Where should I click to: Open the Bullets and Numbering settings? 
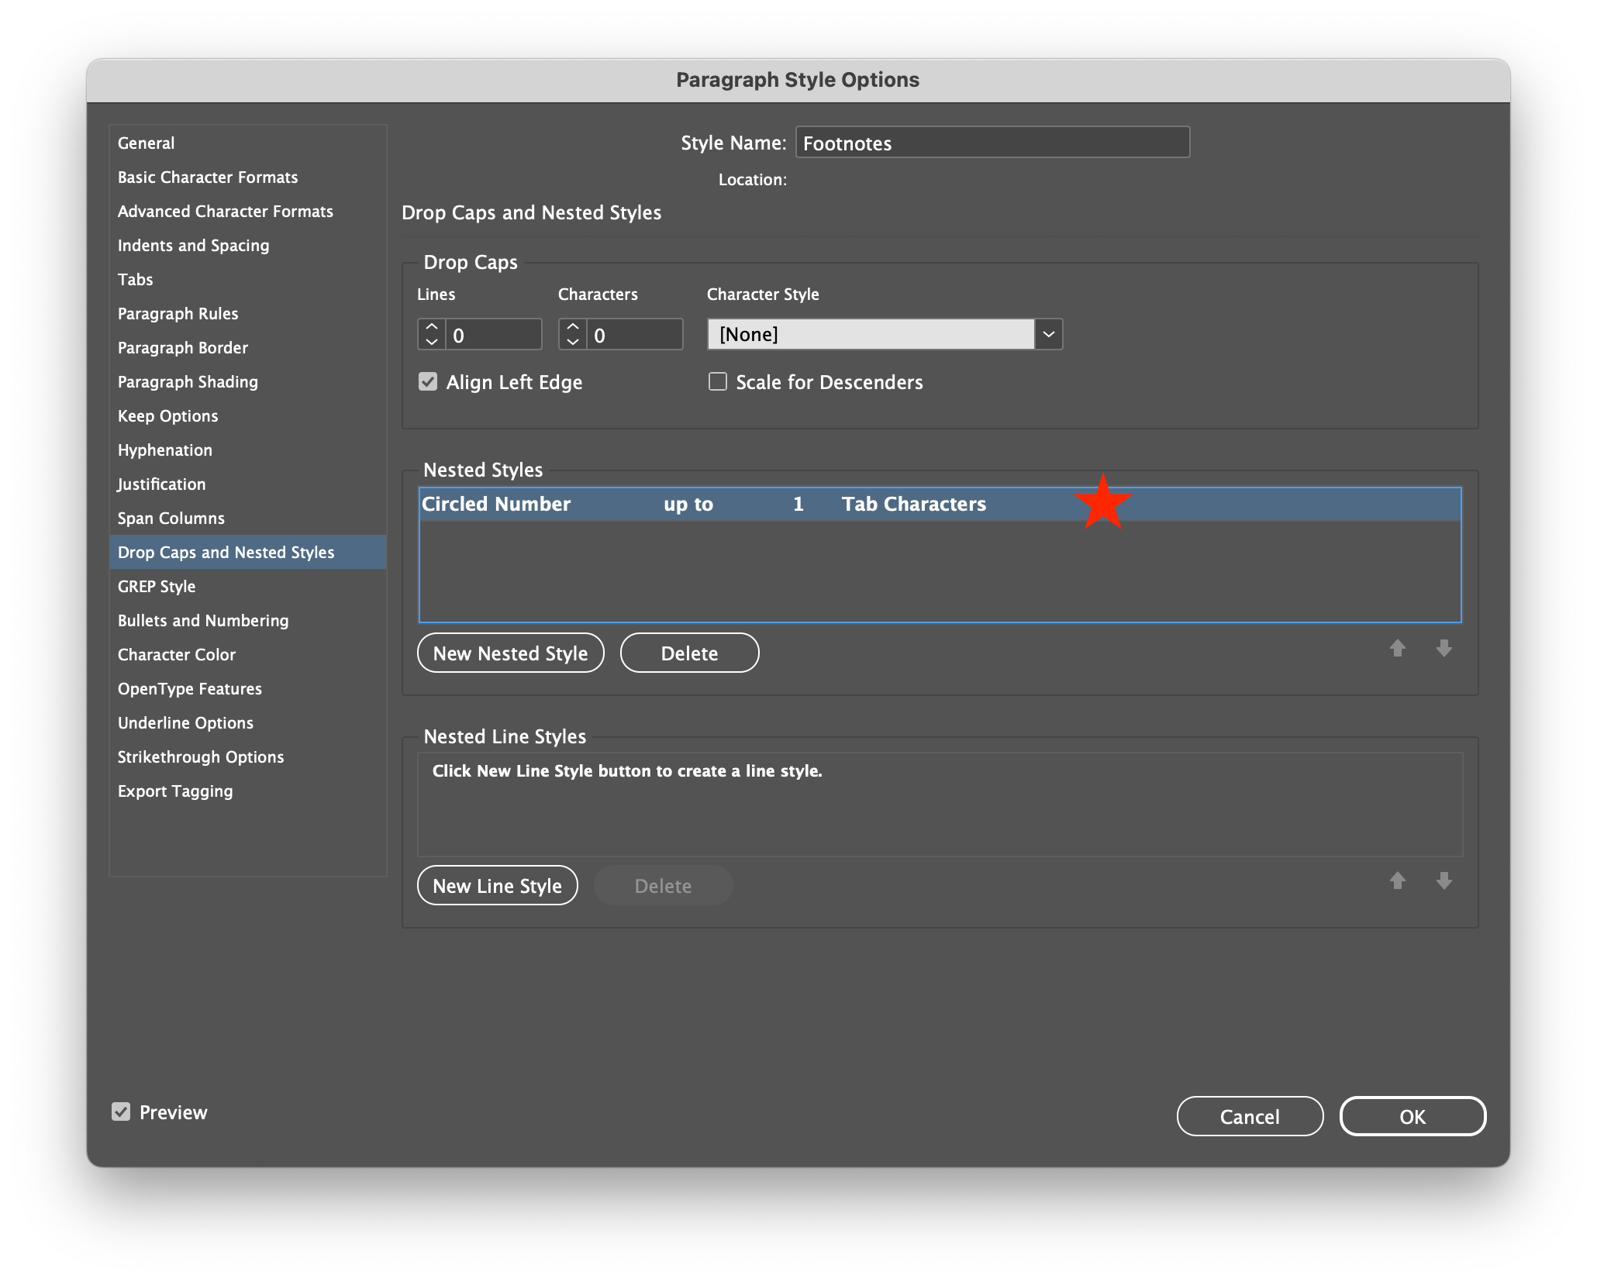point(203,620)
